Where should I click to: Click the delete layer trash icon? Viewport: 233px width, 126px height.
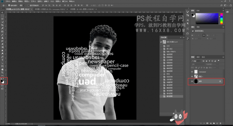click(220, 123)
